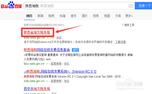Expand 更多» for more categories
Screen dimensions: 152x94
pos(129,16)
